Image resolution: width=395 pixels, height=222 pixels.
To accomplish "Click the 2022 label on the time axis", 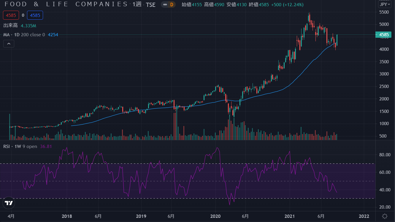I will [x=364, y=216].
